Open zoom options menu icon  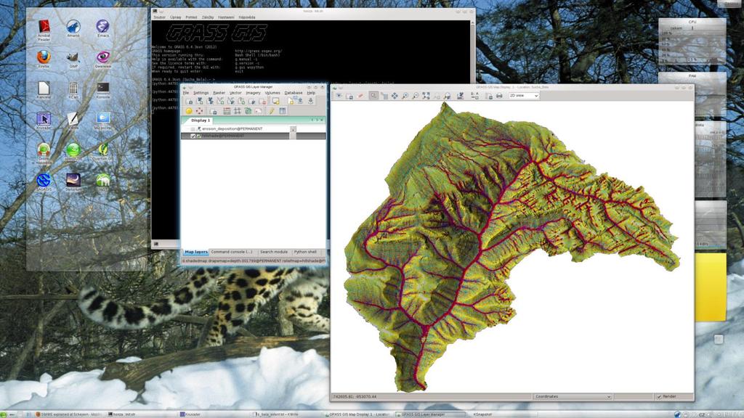coord(447,96)
